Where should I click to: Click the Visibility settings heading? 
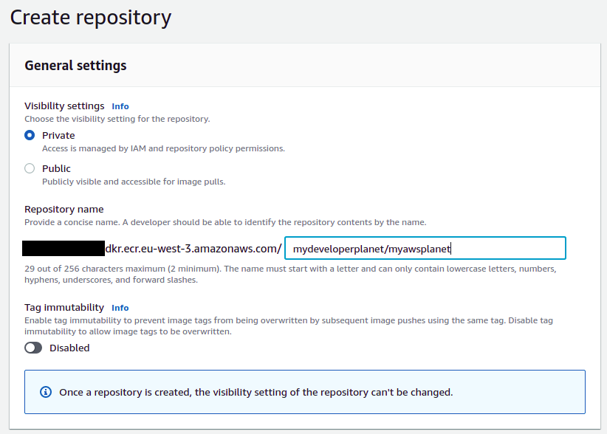point(65,106)
